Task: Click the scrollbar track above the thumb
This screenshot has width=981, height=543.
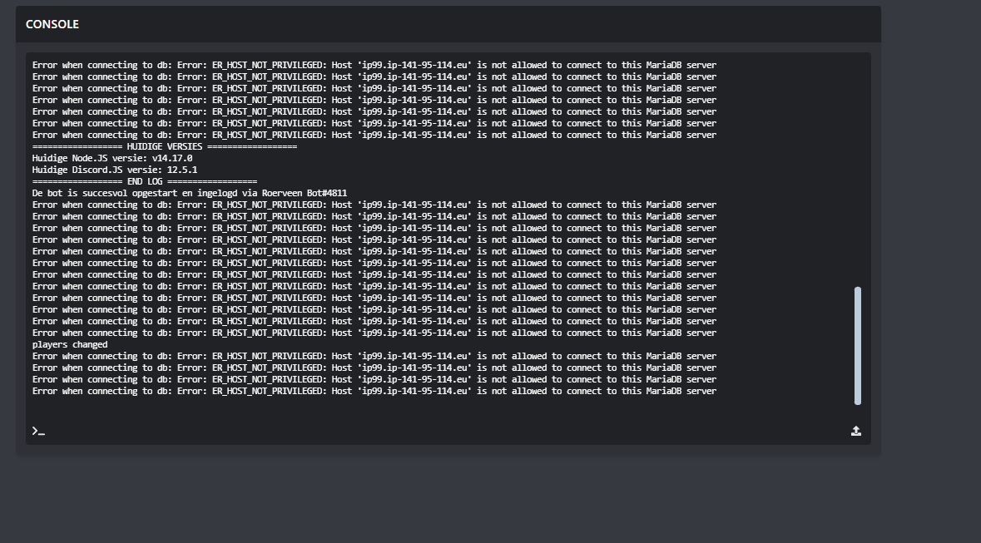Action: coord(858,166)
